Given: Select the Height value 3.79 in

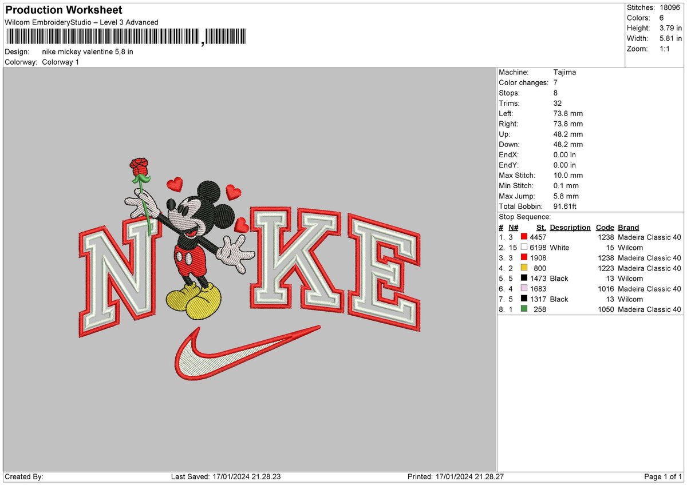Looking at the screenshot, I should point(670,28).
